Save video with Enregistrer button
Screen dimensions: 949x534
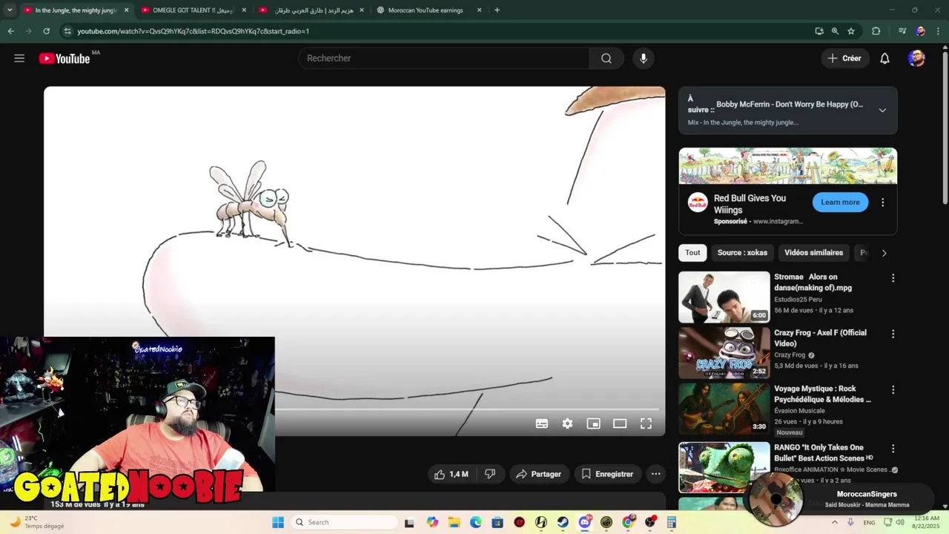[x=607, y=474]
